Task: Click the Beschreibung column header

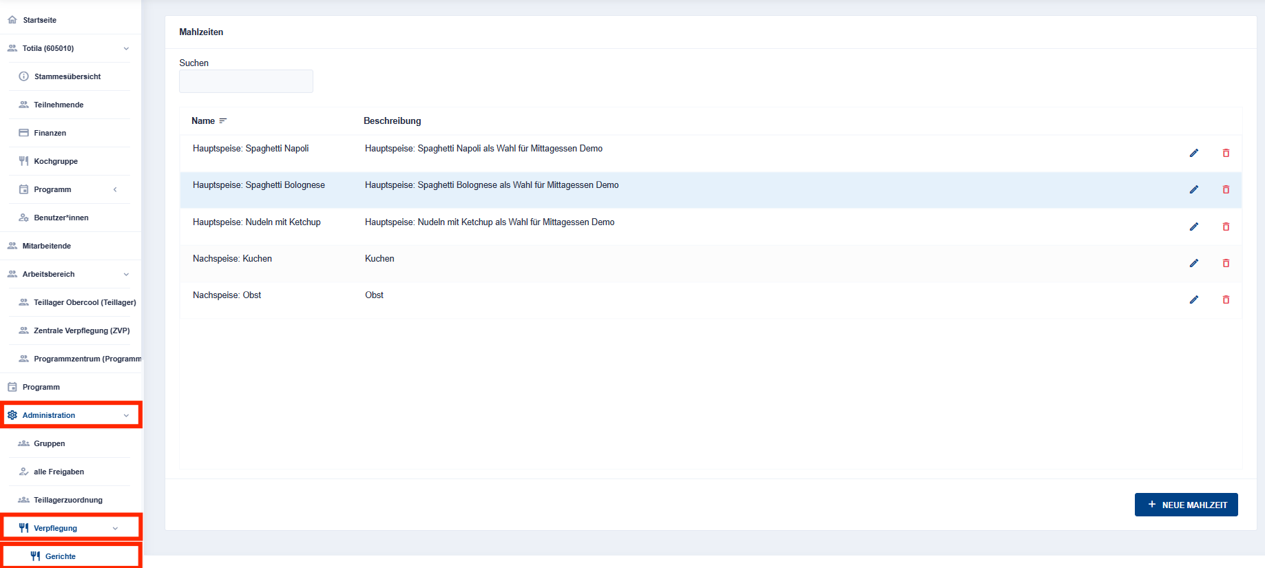Action: 392,120
